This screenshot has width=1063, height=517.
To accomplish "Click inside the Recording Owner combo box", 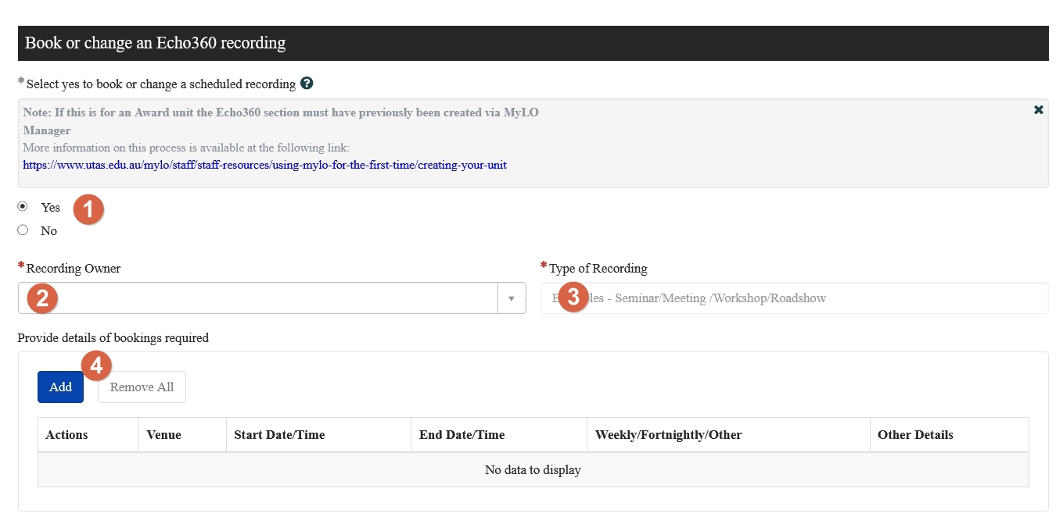I will click(258, 298).
